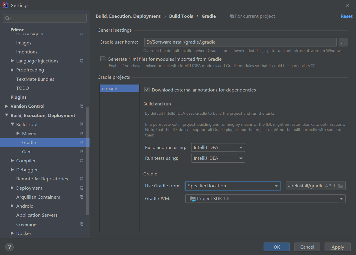Open Plugins settings page

[19, 97]
